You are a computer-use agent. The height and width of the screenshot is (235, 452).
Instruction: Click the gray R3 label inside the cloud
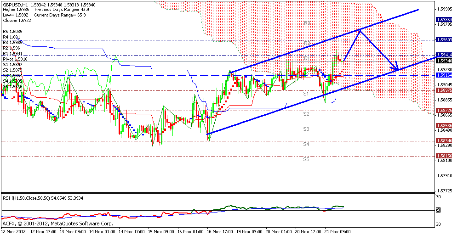click(x=307, y=22)
